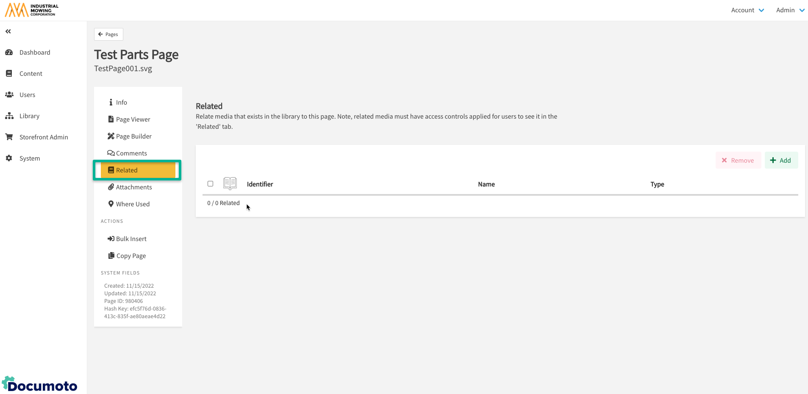
Task: Click the Documoto logo
Action: pyautogui.click(x=40, y=385)
